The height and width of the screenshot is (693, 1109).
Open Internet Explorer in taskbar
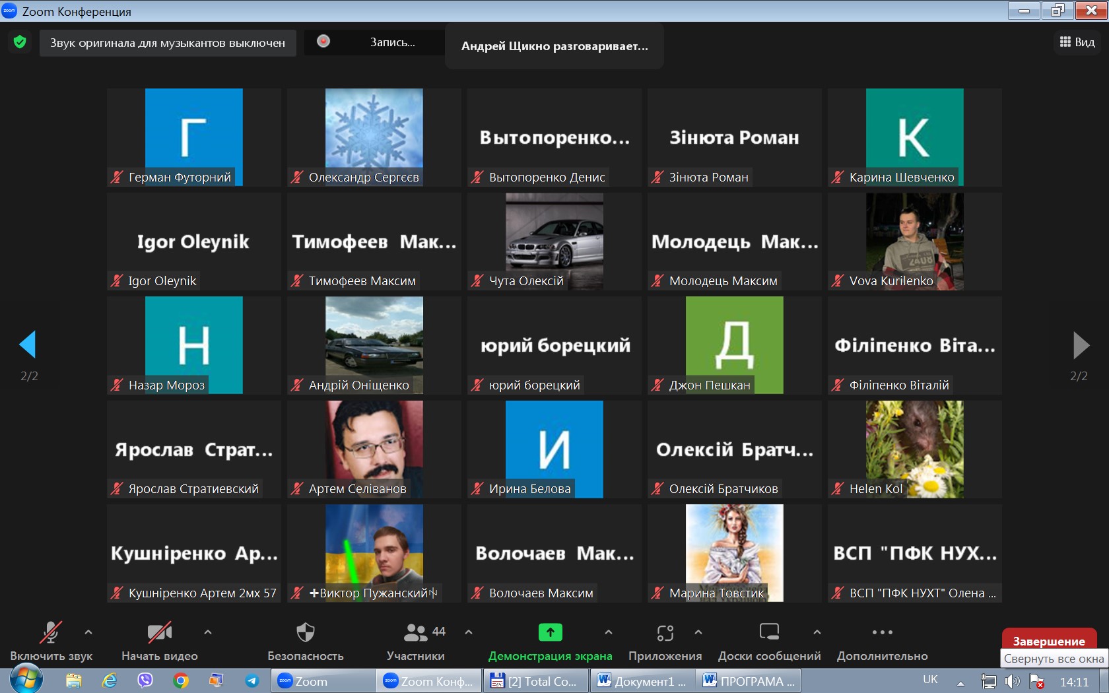tap(110, 680)
